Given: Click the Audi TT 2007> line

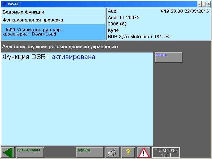Looking at the screenshot, I should point(123,17).
